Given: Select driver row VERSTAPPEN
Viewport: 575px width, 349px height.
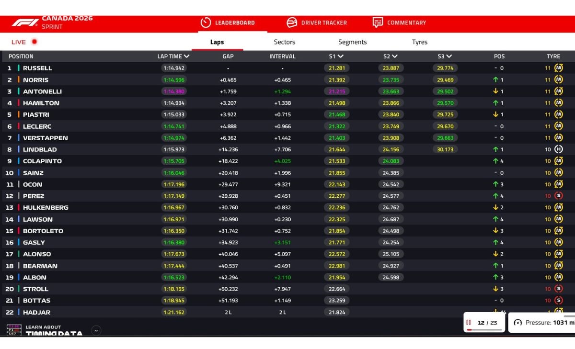Looking at the screenshot, I should pos(287,138).
